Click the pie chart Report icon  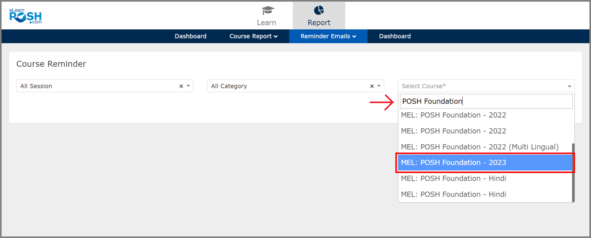[x=319, y=10]
